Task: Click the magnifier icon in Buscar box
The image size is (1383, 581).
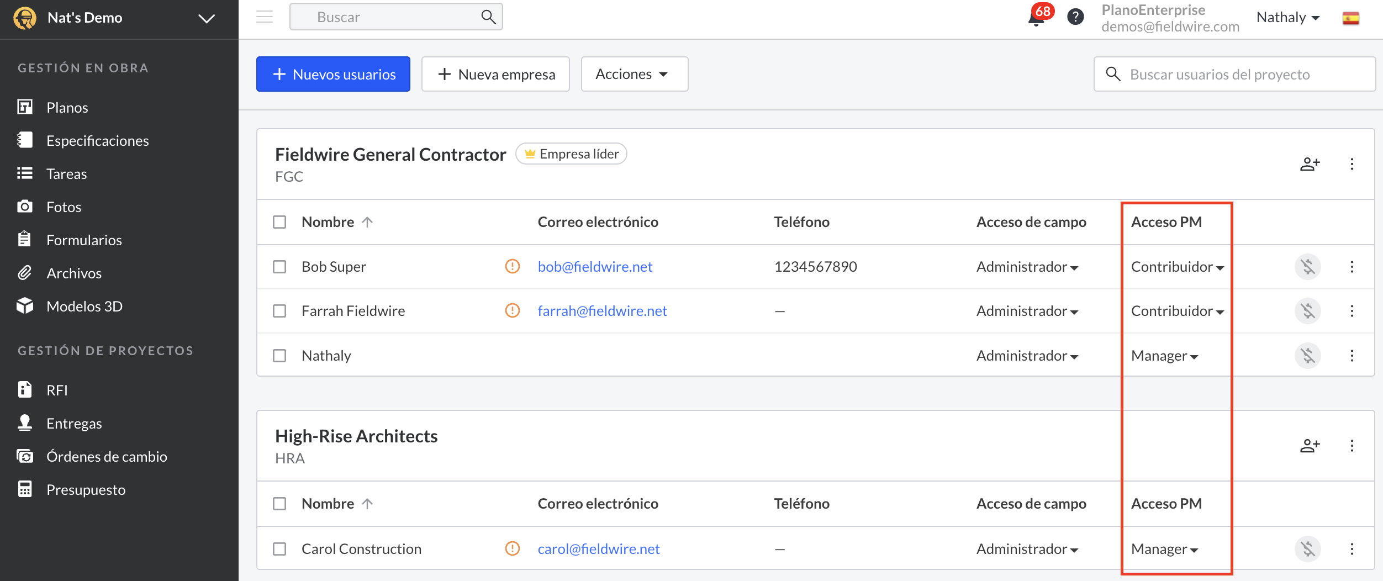Action: click(x=488, y=17)
